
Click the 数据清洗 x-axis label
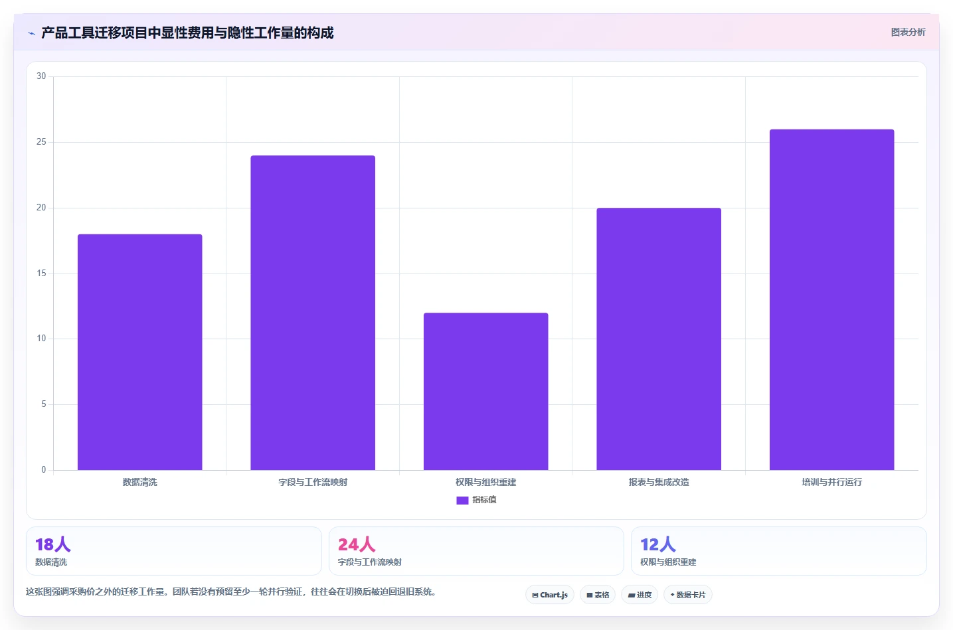pyautogui.click(x=140, y=482)
